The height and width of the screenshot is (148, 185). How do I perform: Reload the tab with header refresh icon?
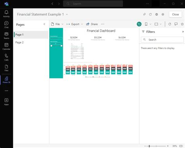click(x=150, y=14)
